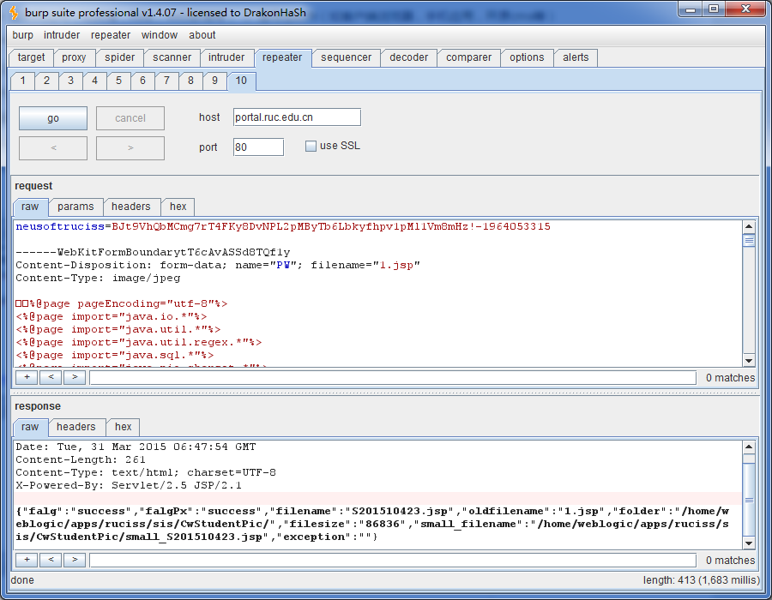This screenshot has width=772, height=600.
Task: Click the Content-Length: 261 response line
Action: pyautogui.click(x=81, y=459)
